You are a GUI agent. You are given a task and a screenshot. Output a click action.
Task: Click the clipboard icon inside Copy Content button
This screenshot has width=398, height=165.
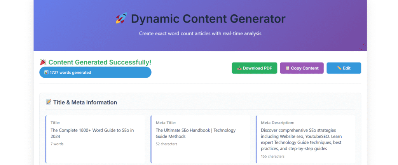(287, 68)
